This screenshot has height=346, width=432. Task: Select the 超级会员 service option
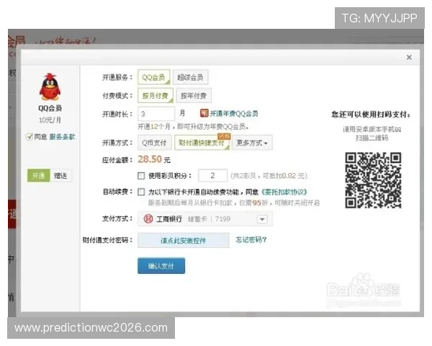[x=190, y=77]
